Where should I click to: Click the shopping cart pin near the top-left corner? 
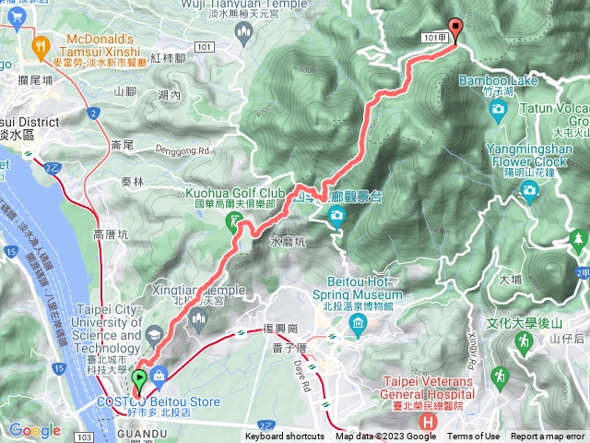point(17,18)
